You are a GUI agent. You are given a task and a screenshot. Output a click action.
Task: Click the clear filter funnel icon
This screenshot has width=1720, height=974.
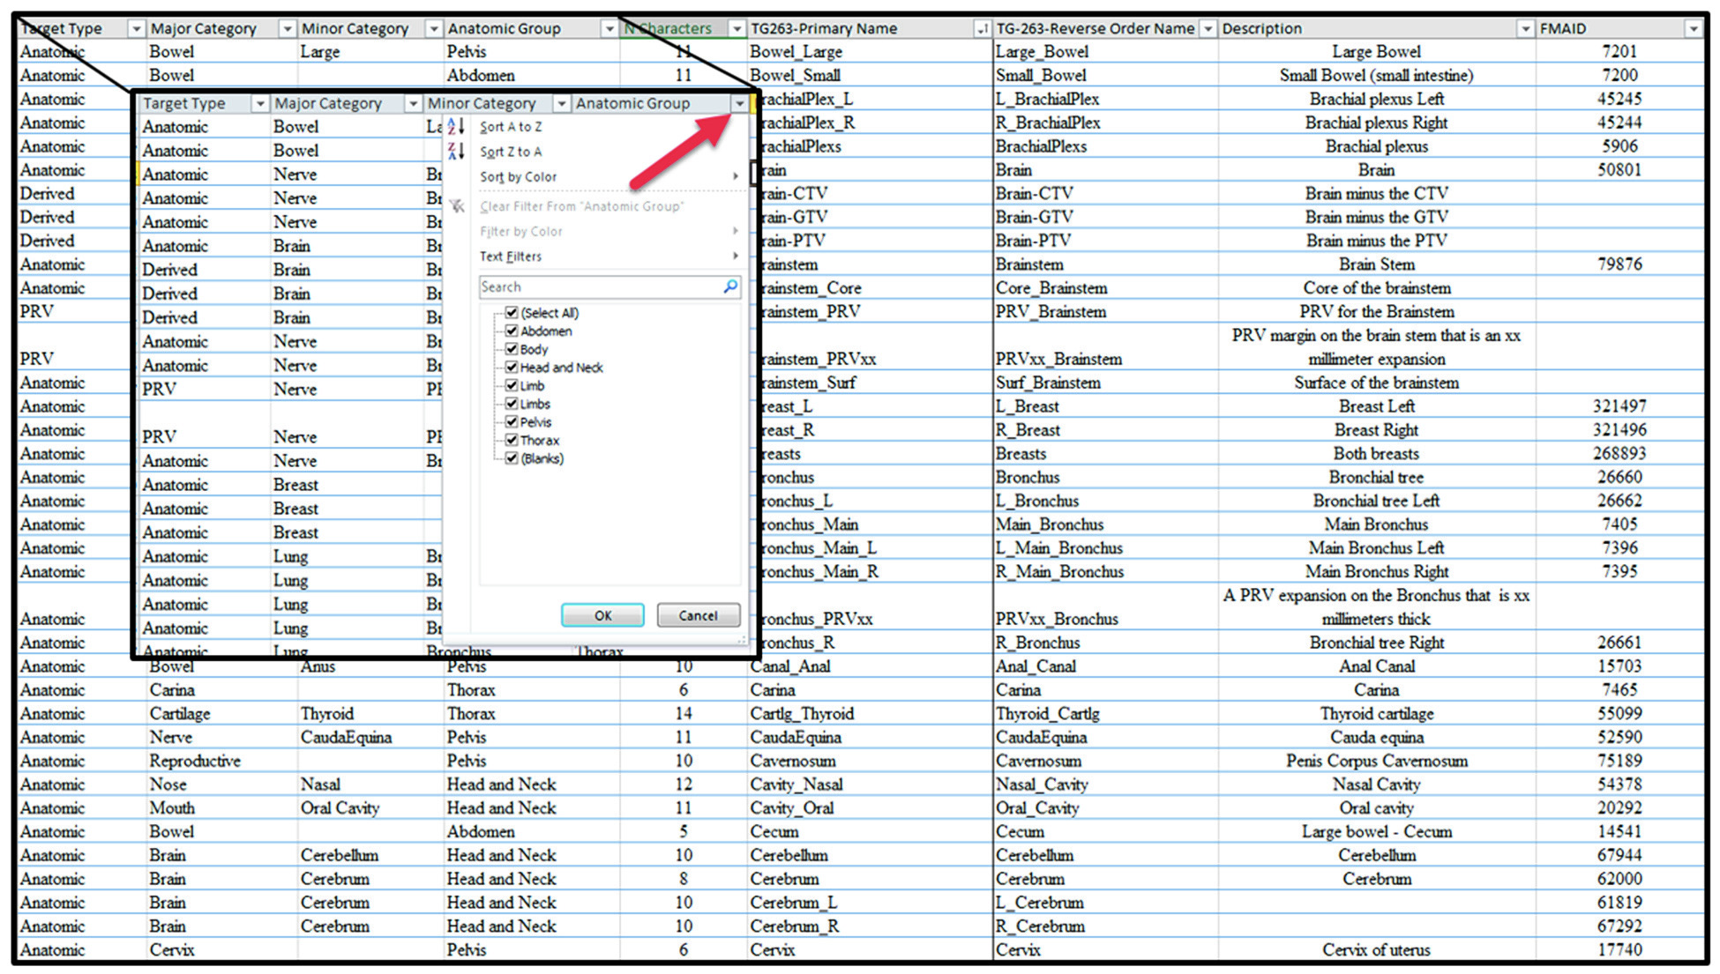tap(458, 205)
